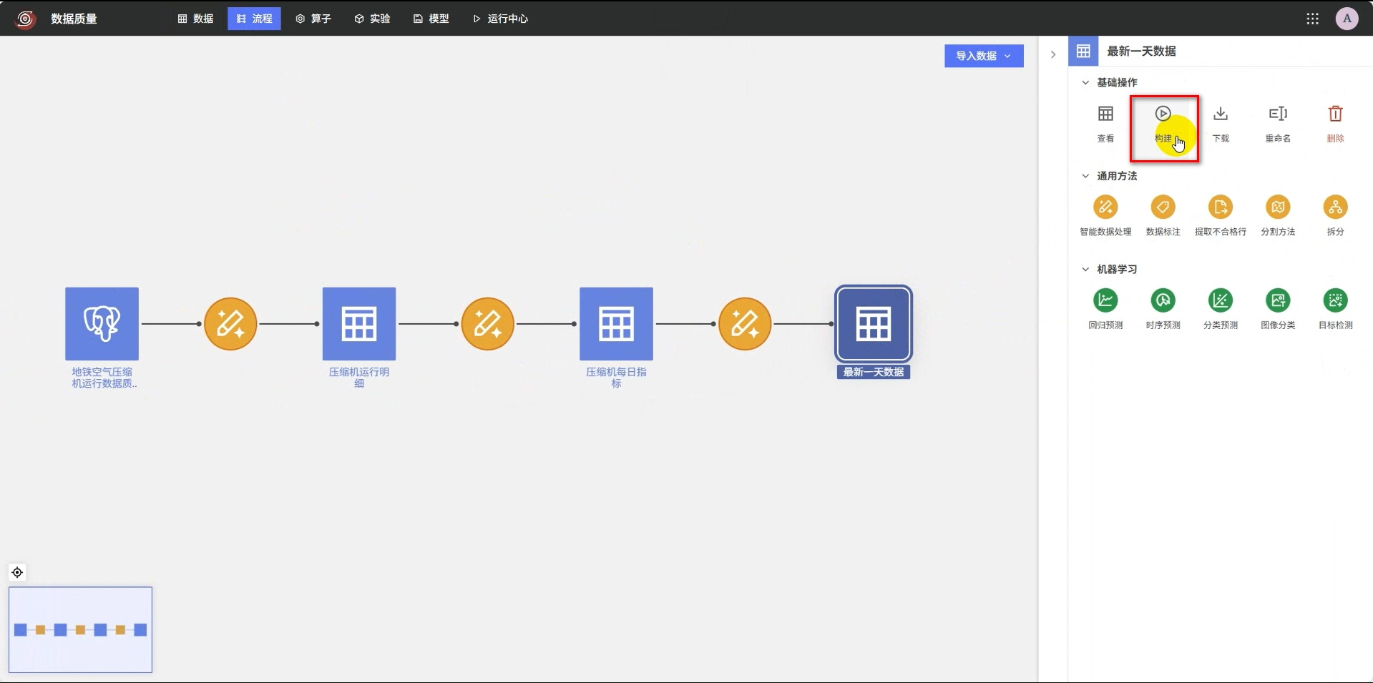Click the 重命名 rename icon
The height and width of the screenshot is (683, 1373).
1278,114
